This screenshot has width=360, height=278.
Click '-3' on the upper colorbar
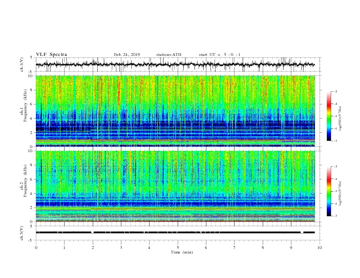[x=335, y=91]
